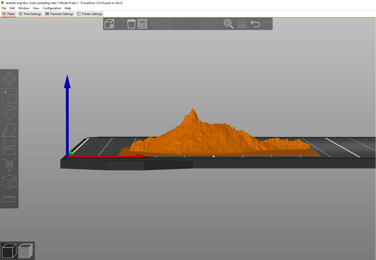376x260 pixels.
Task: Open the File menu
Action: [4, 8]
